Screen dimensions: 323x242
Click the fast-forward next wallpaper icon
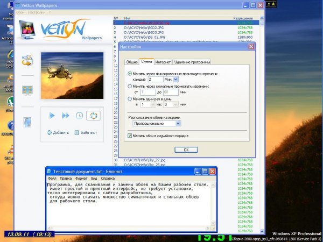coord(66,116)
